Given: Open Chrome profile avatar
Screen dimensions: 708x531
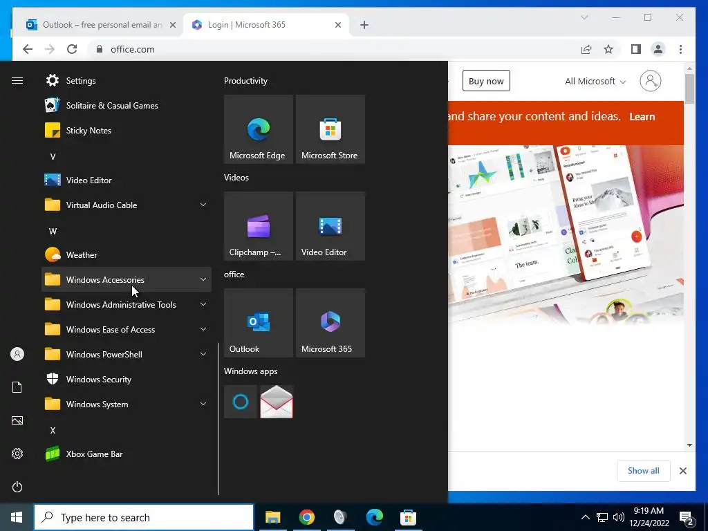Looking at the screenshot, I should click(658, 49).
